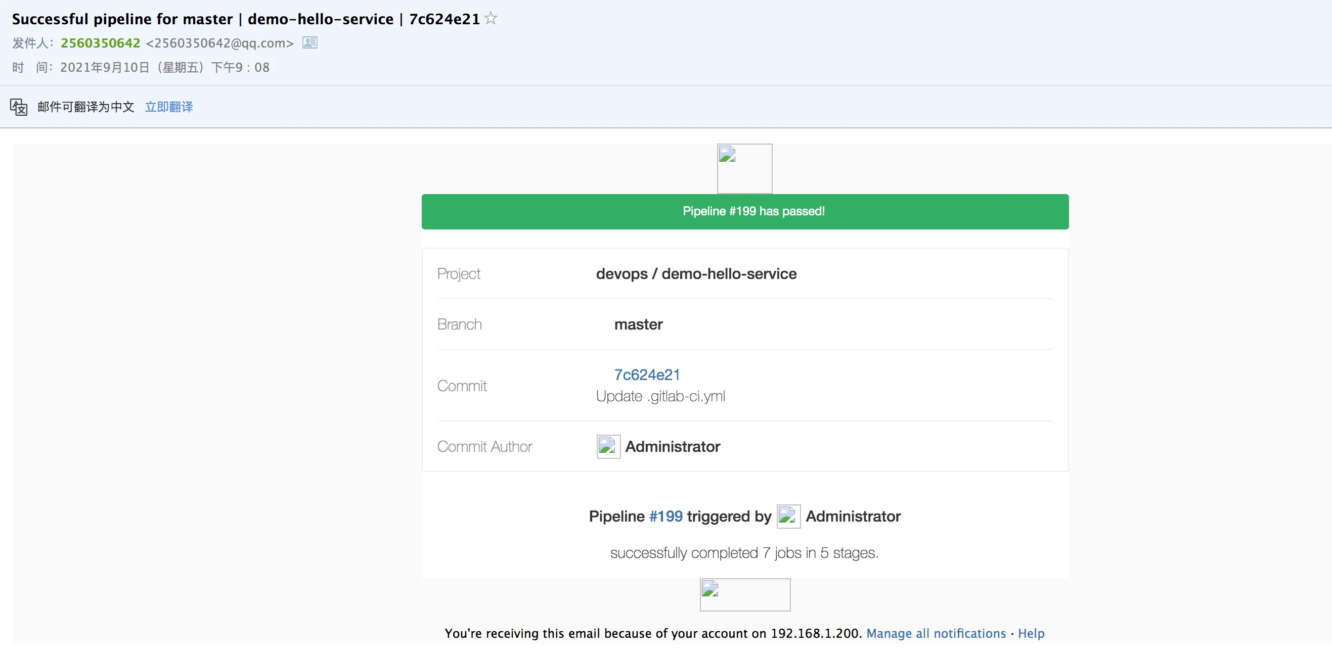Click Administrator name in Commit Author row
The width and height of the screenshot is (1332, 654).
click(x=672, y=446)
